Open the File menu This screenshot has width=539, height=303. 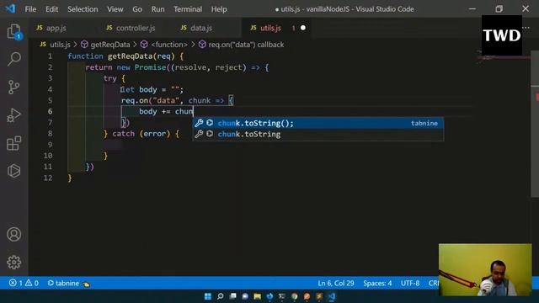(x=30, y=9)
